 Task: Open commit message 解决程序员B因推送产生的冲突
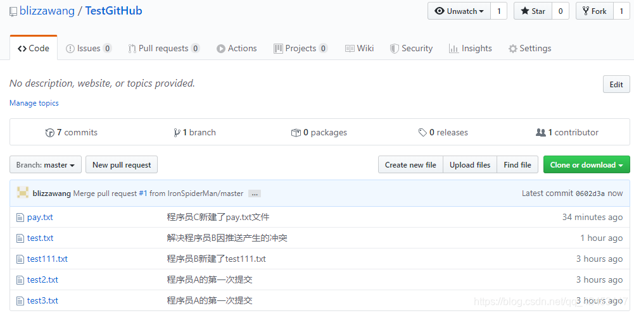pos(227,238)
